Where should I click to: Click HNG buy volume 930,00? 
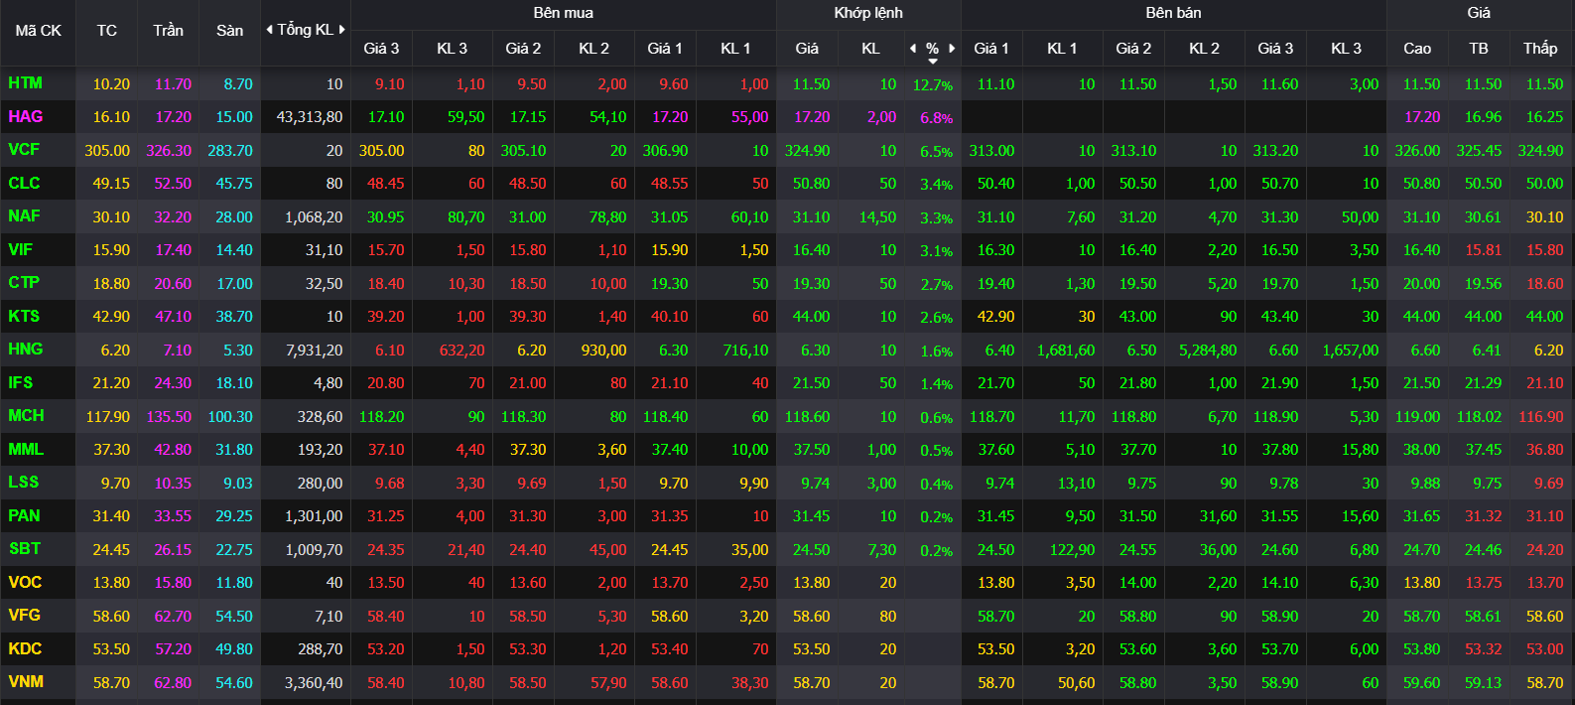point(603,351)
